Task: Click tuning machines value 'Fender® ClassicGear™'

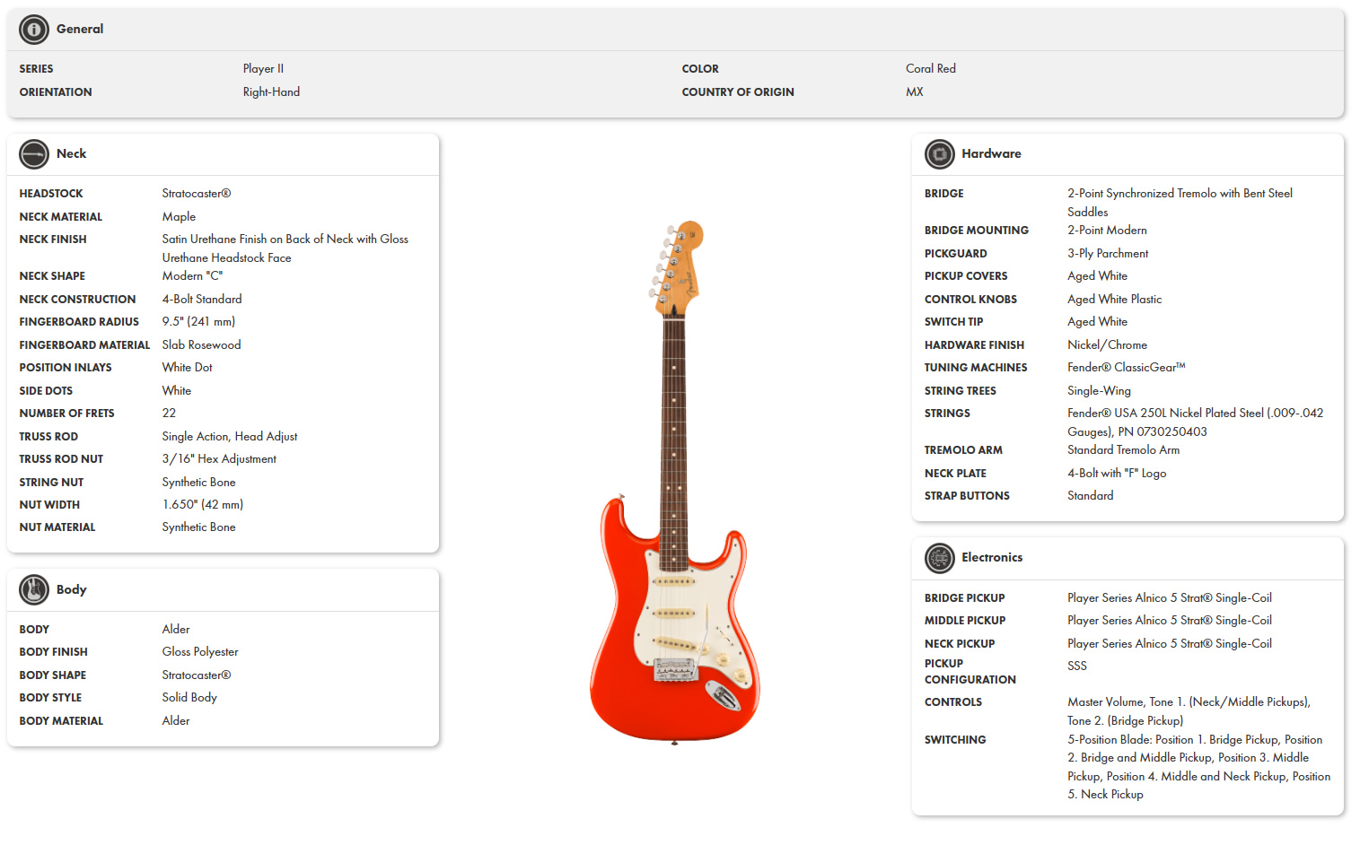Action: pos(1127,367)
